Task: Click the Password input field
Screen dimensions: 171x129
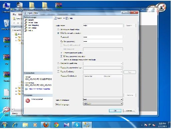Action: click(103, 37)
